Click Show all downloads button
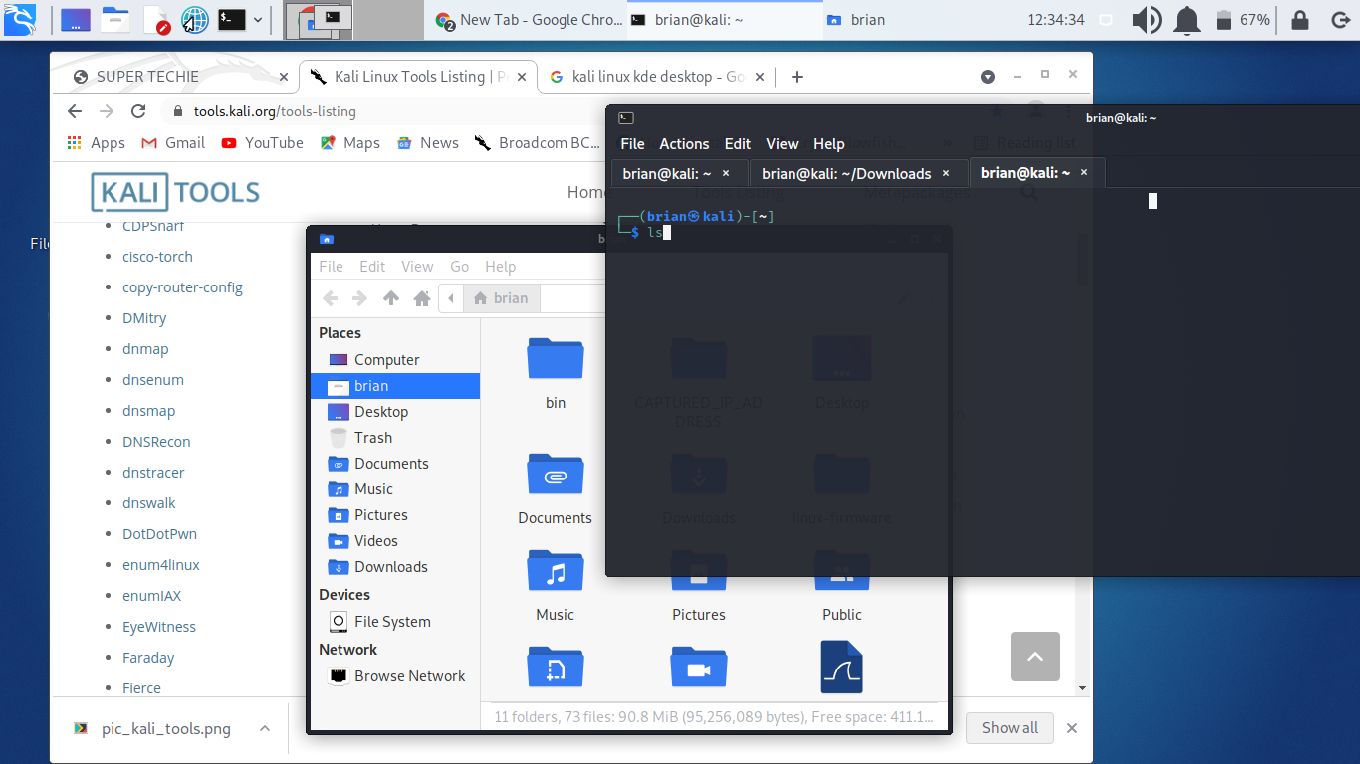1360x764 pixels. click(1010, 728)
